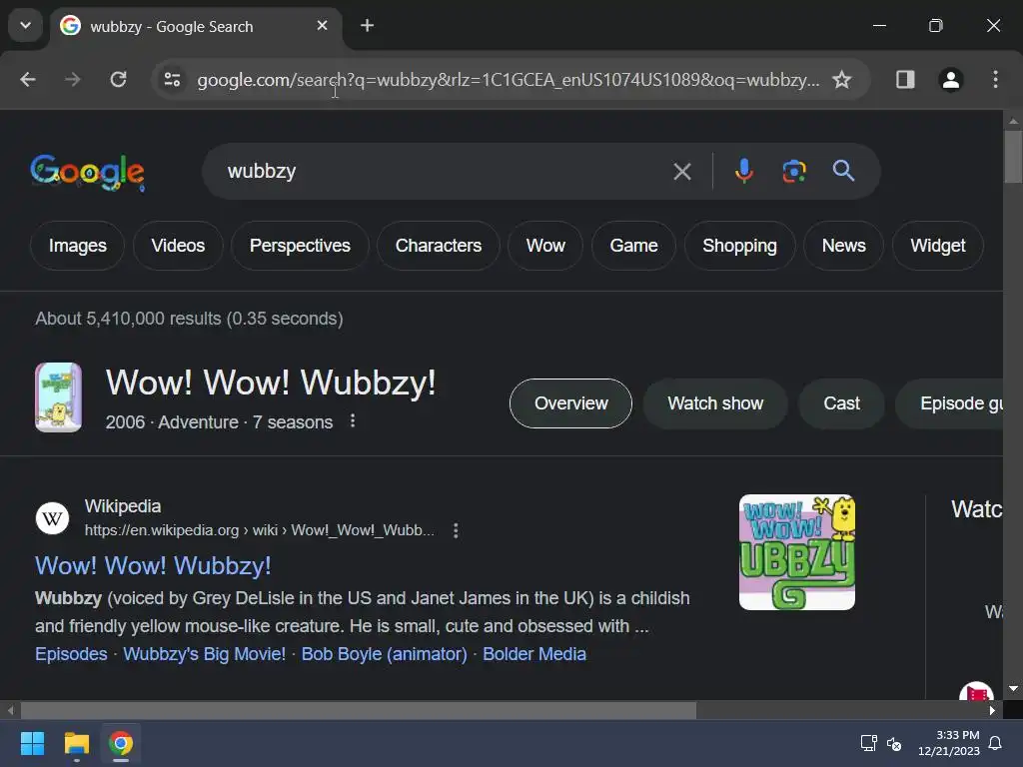The height and width of the screenshot is (767, 1023).
Task: Click the About 5,410,000 results text
Action: click(x=189, y=319)
